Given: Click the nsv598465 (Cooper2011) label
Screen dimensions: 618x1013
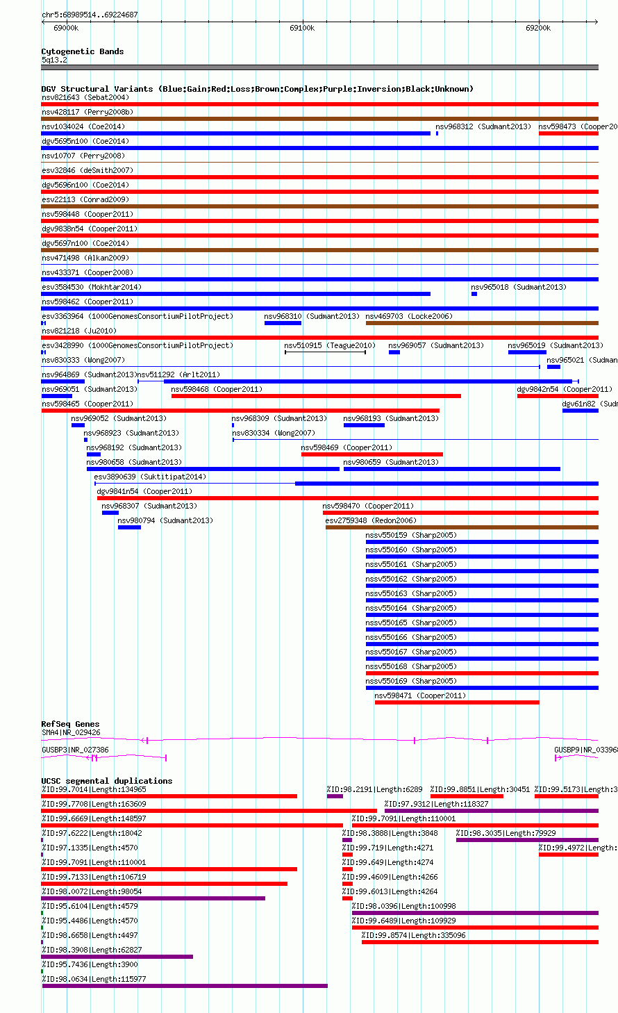Looking at the screenshot, I should coord(87,404).
